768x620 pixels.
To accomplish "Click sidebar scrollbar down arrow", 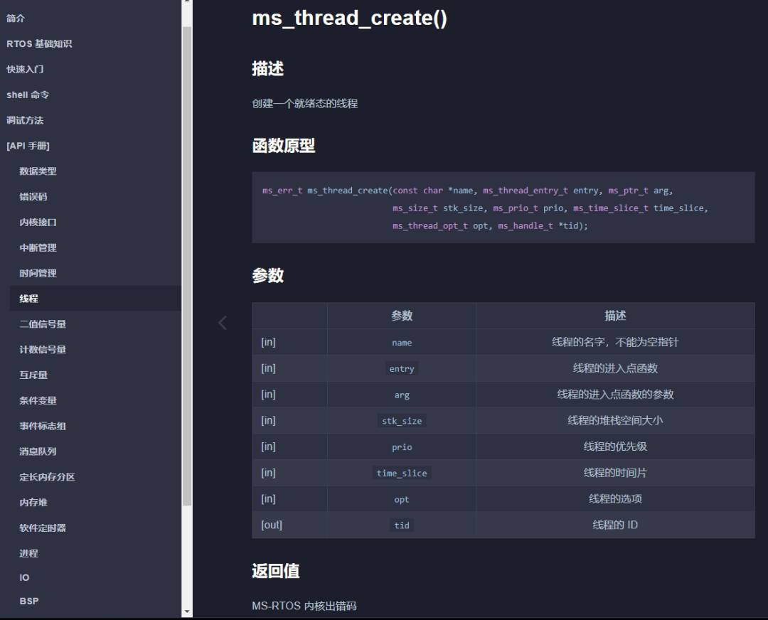I will [x=186, y=611].
